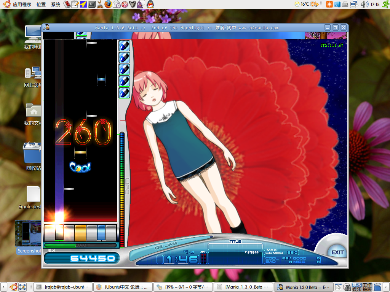Click the weather applet showing 16°C
This screenshot has width=390, height=292.
click(302, 4)
